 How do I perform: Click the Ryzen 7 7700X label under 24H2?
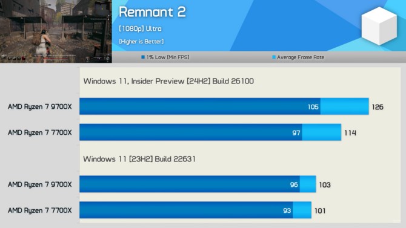pos(39,132)
